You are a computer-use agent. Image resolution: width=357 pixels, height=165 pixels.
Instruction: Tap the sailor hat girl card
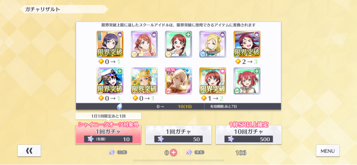110,81
